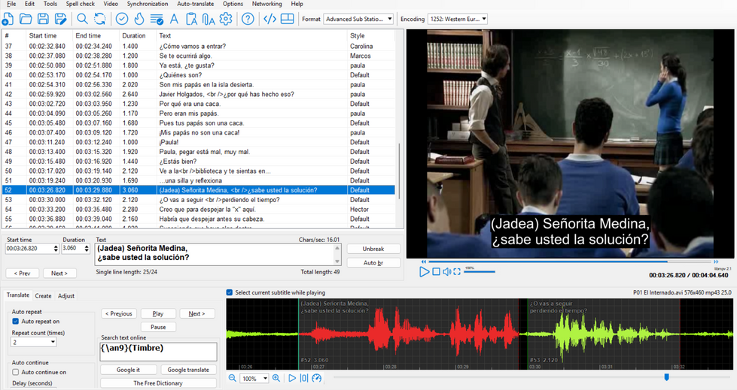Screen dimensions: 737x390
Task: Play selection from the waveform toolbar
Action: (292, 378)
